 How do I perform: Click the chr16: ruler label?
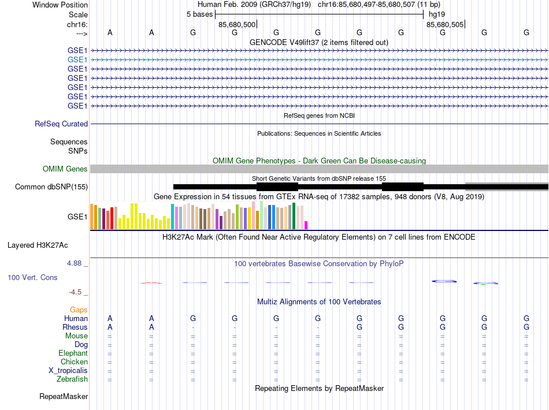click(x=77, y=24)
